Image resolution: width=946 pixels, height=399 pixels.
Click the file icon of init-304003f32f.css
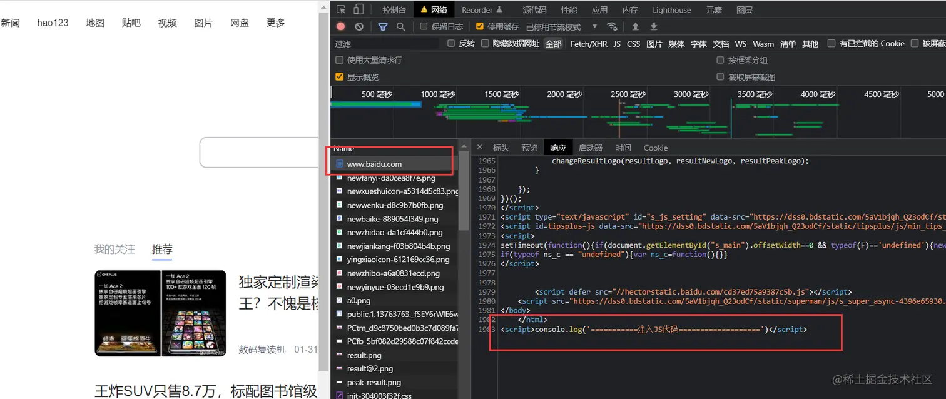tap(339, 395)
